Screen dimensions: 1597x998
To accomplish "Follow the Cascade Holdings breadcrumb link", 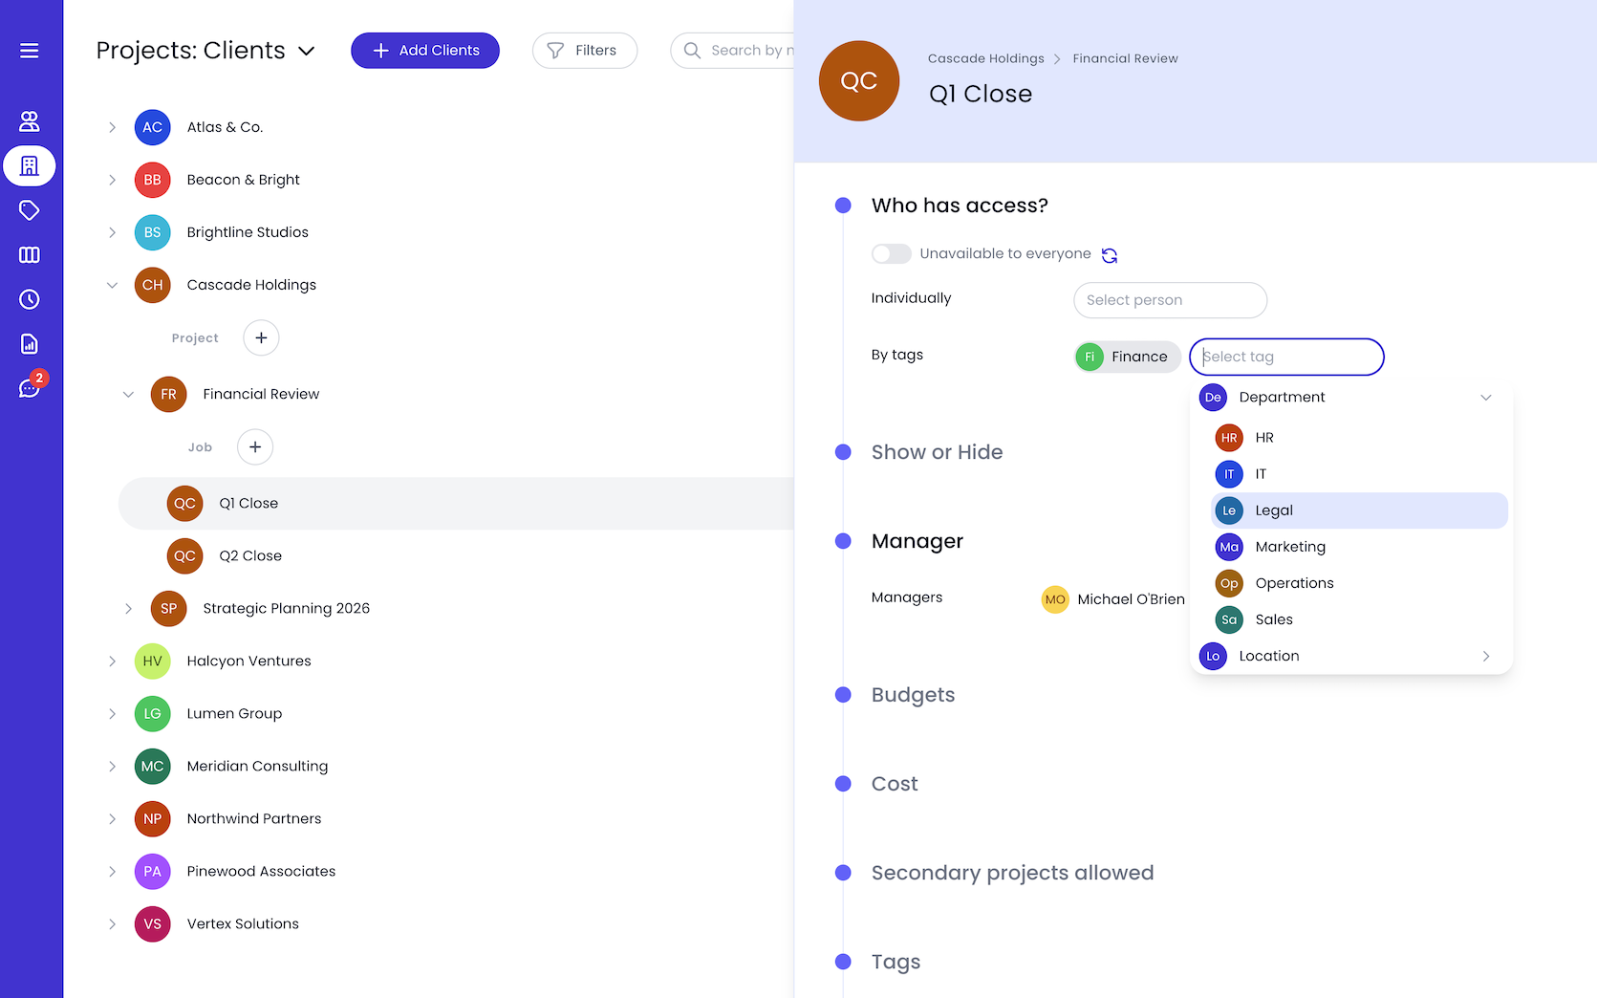I will pos(985,58).
